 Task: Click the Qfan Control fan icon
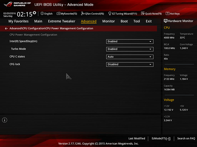83,13
